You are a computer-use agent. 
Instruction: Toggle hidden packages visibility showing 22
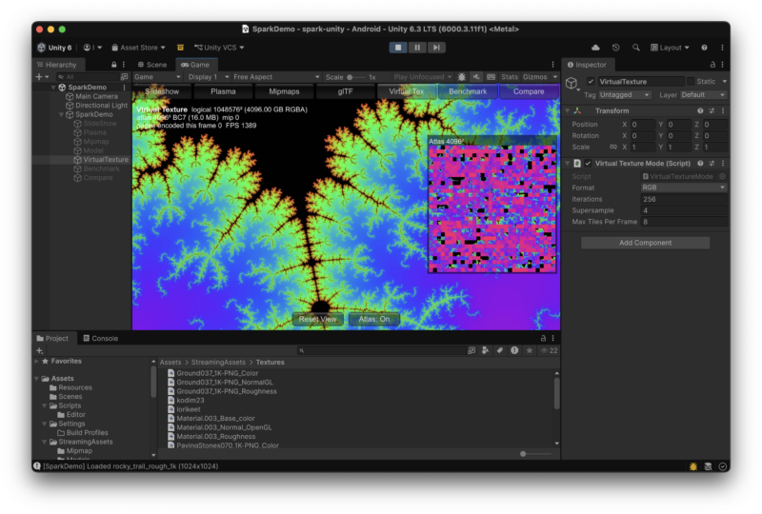pos(550,350)
